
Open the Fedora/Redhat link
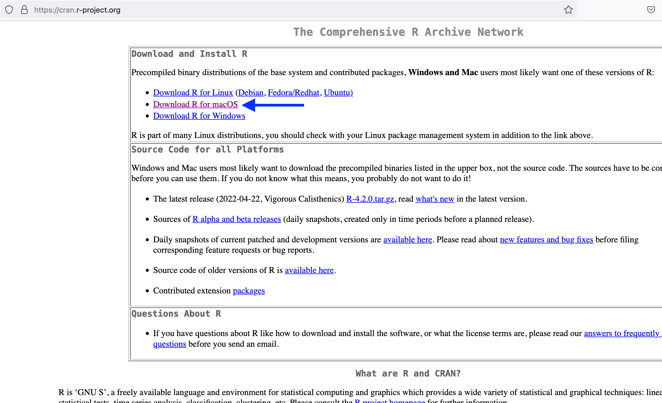pyautogui.click(x=293, y=93)
